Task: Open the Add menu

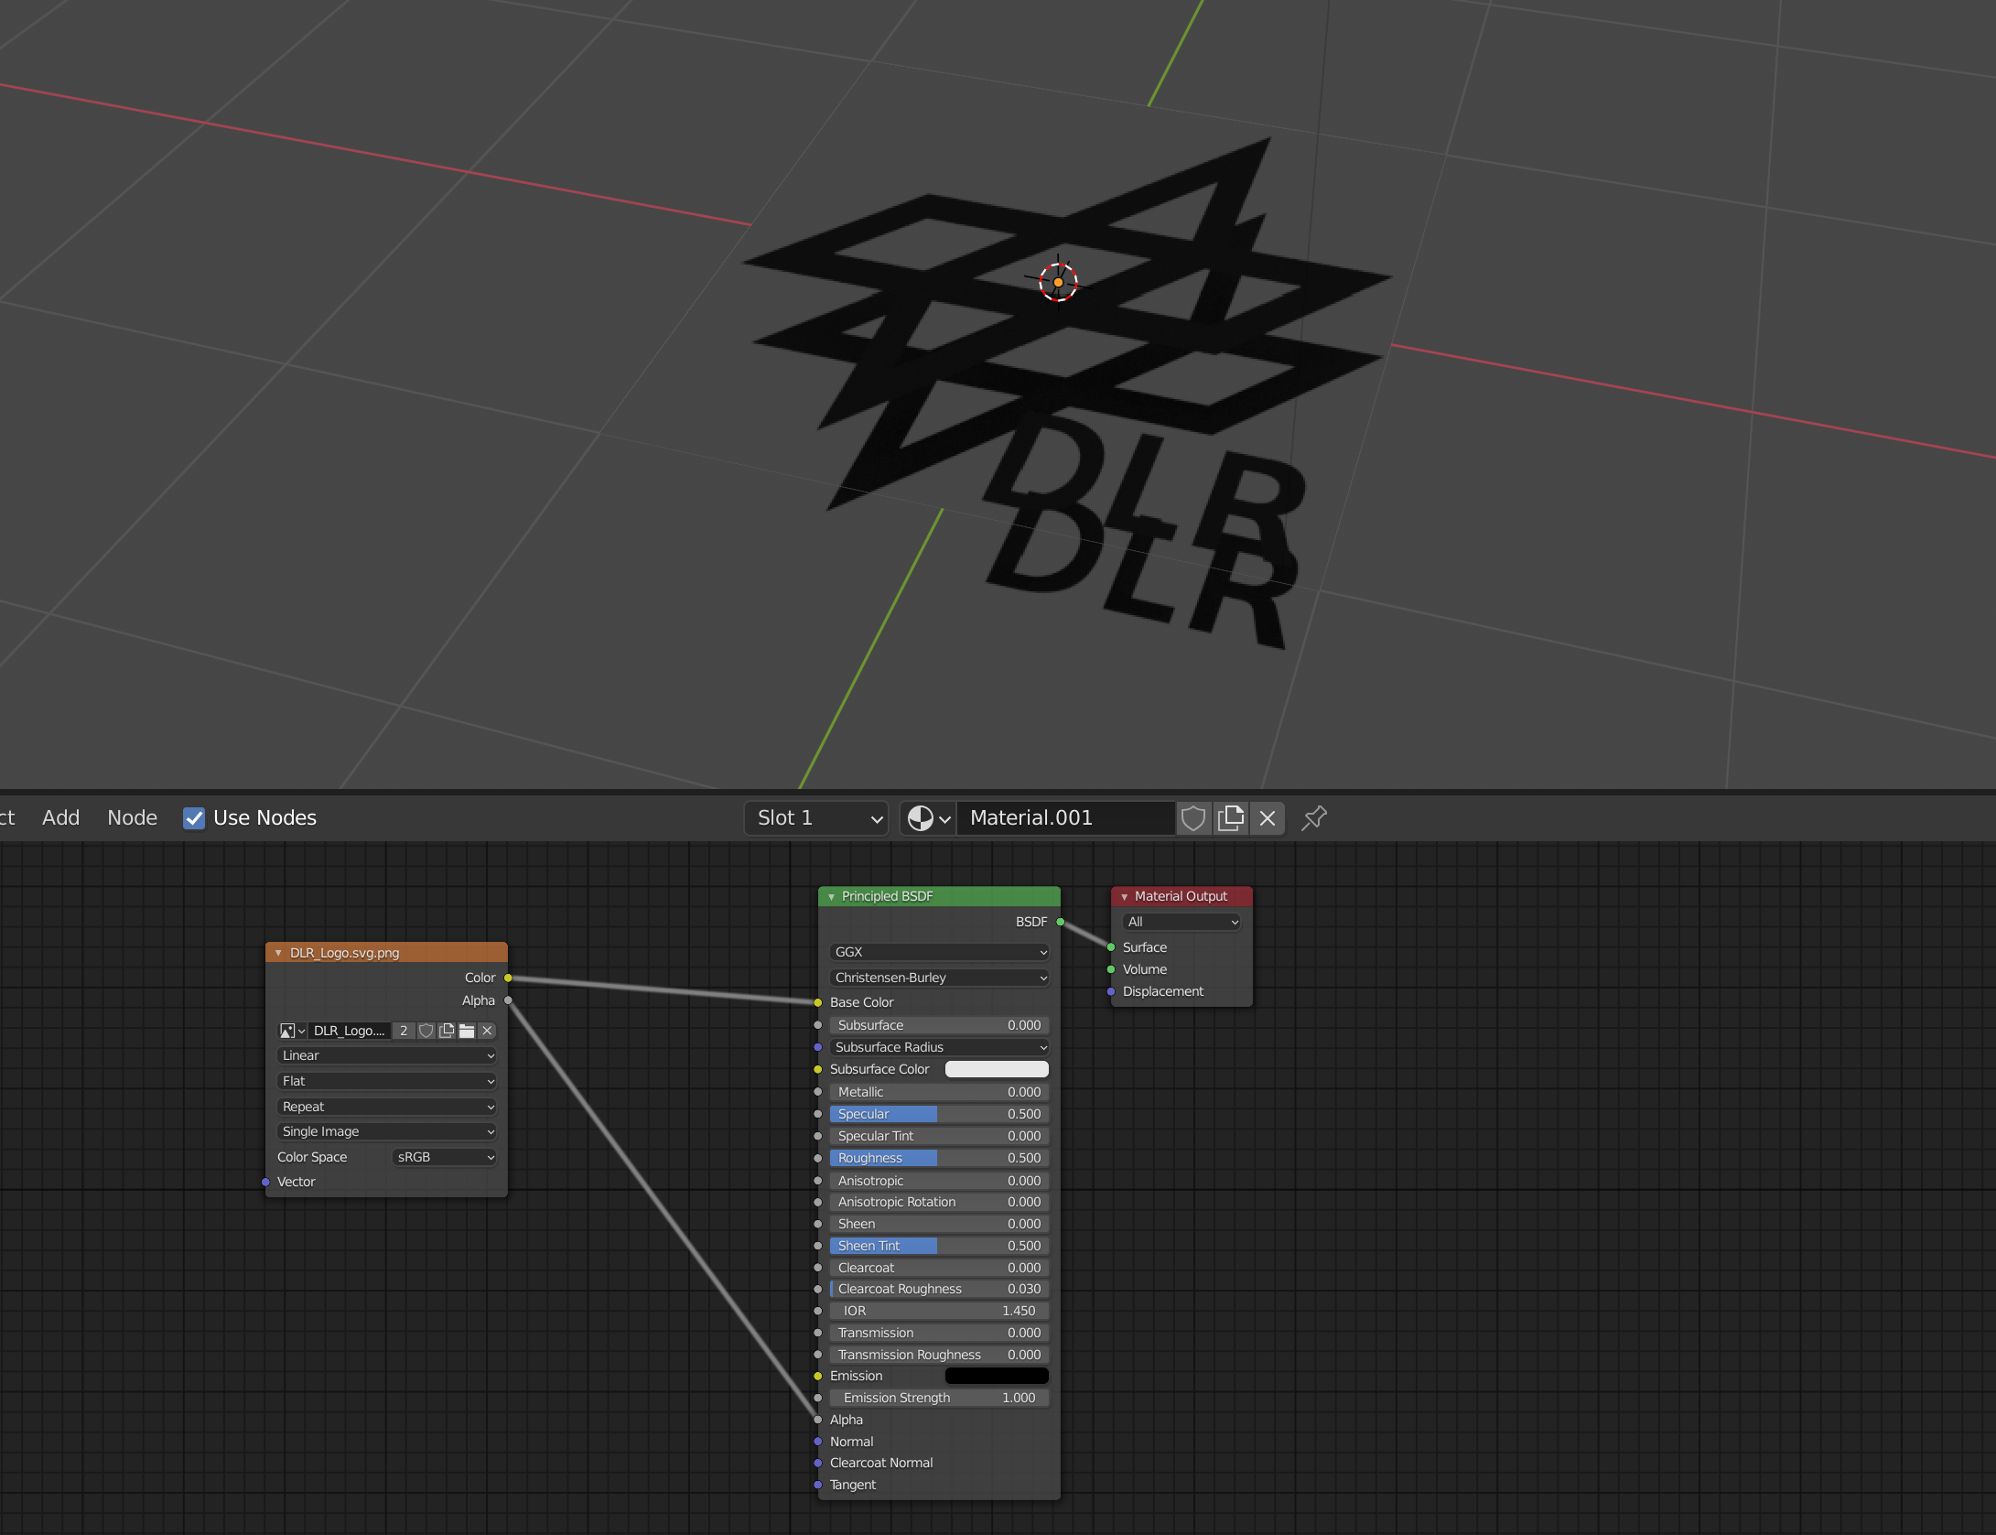Action: pyautogui.click(x=60, y=817)
